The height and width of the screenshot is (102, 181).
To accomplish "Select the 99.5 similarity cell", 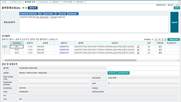I will coord(17,46).
